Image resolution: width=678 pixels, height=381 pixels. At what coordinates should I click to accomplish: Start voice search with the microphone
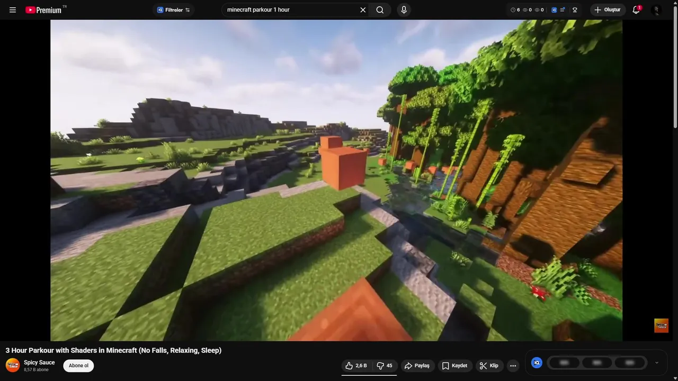tap(404, 10)
